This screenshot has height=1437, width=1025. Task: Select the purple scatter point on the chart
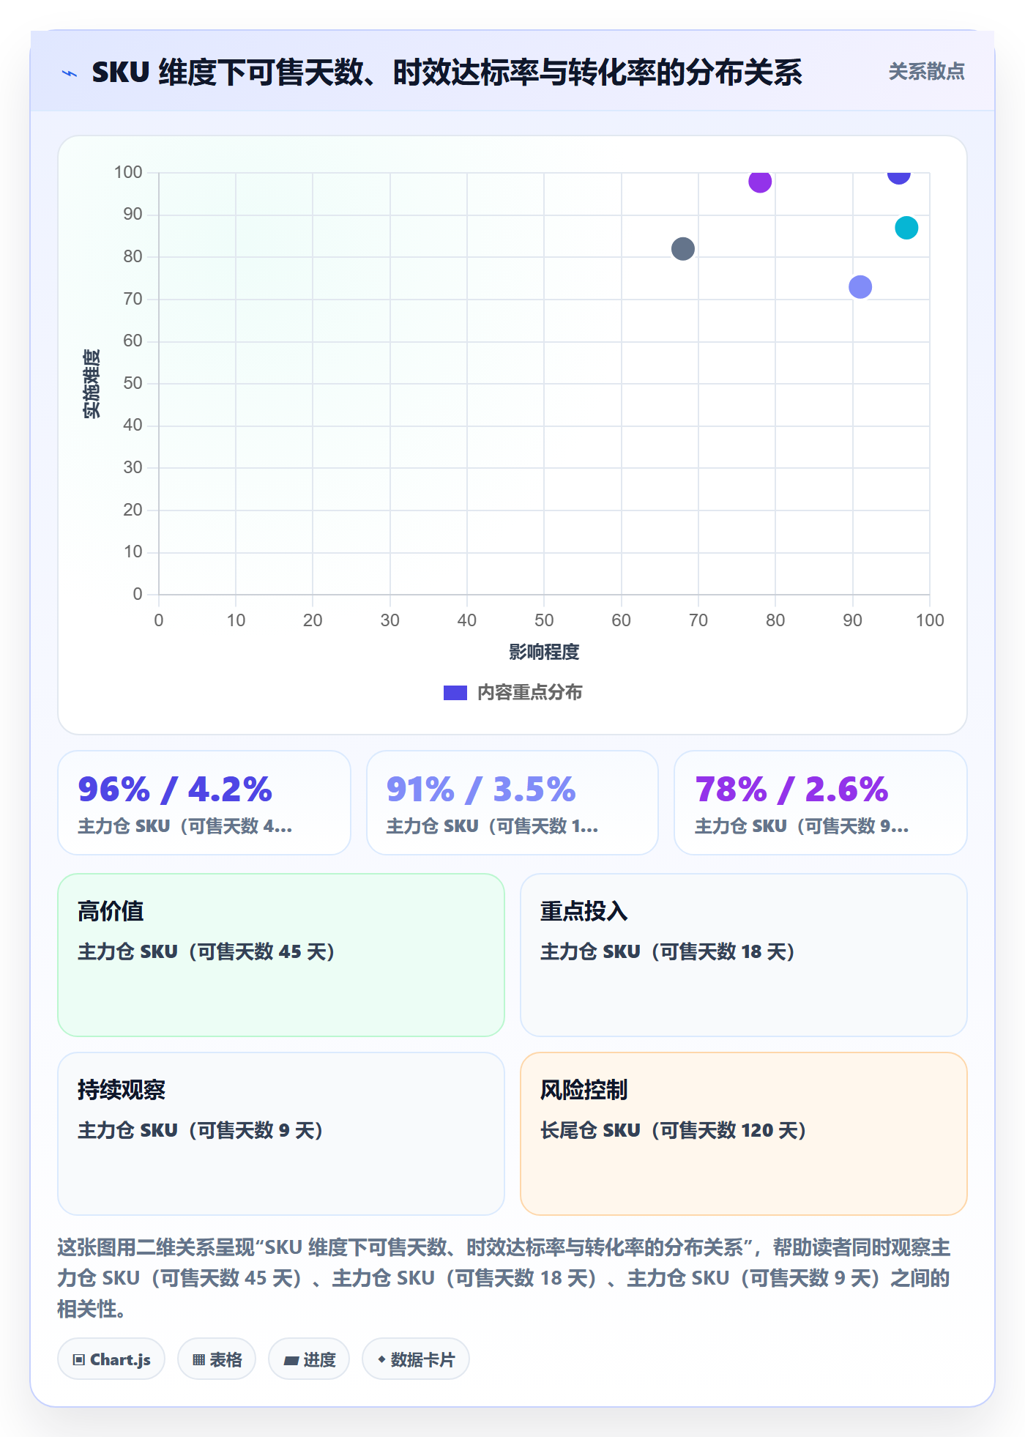[x=760, y=181]
